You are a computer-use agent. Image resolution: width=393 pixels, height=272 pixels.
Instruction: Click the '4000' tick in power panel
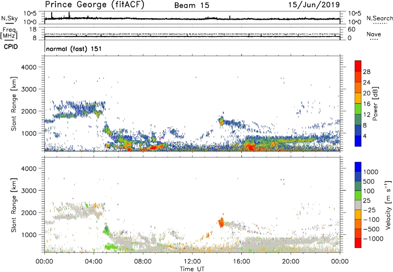tap(29, 67)
